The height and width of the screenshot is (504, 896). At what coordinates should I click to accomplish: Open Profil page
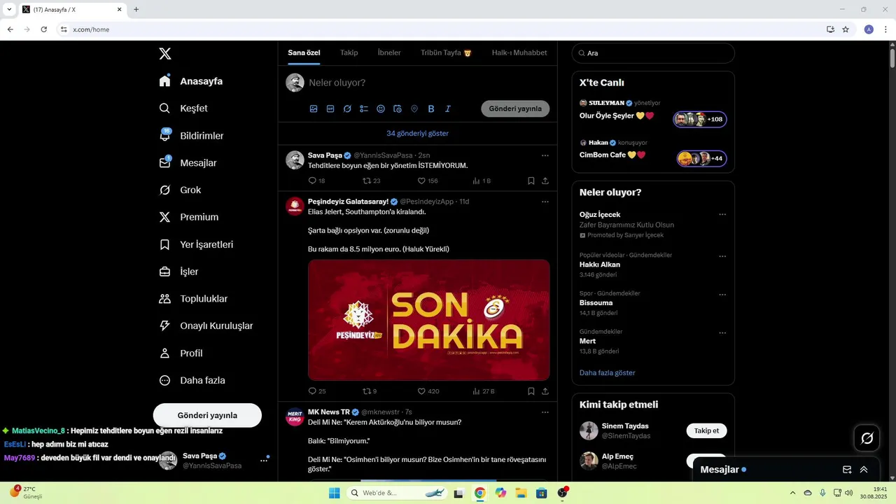(181, 353)
